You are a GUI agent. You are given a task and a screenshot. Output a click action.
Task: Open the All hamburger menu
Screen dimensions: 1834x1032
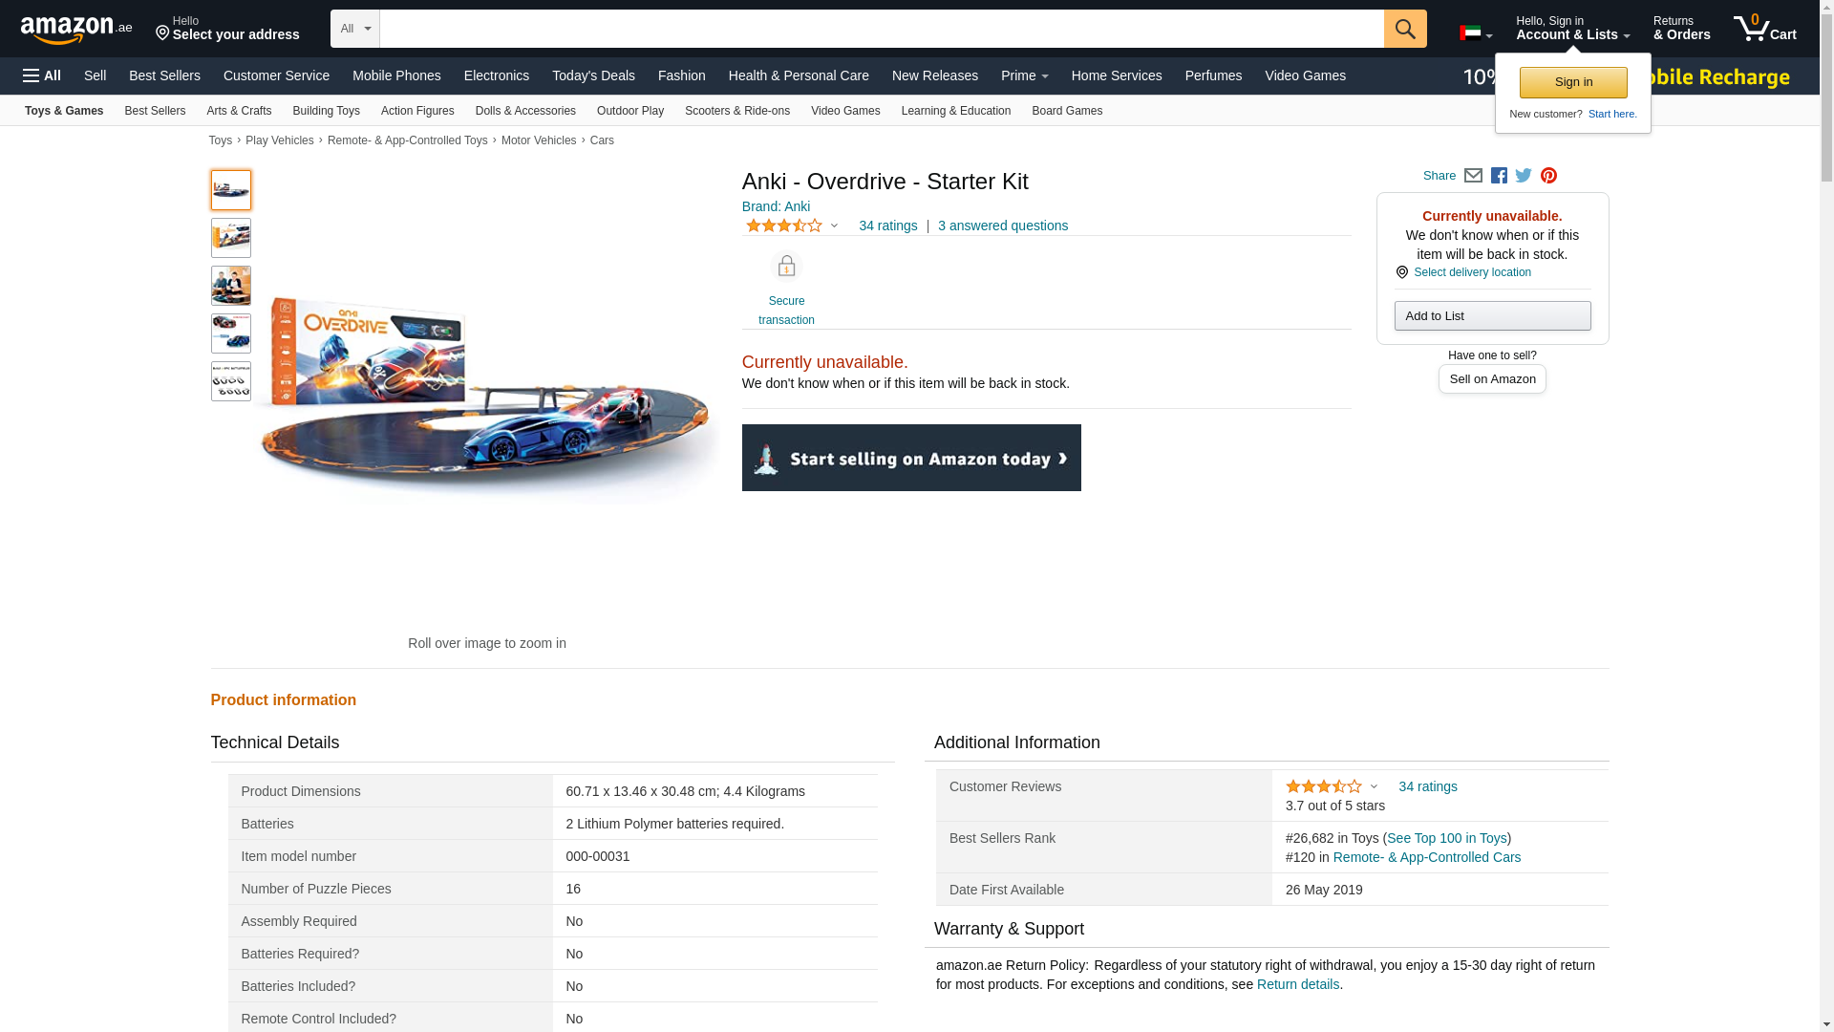coord(42,75)
